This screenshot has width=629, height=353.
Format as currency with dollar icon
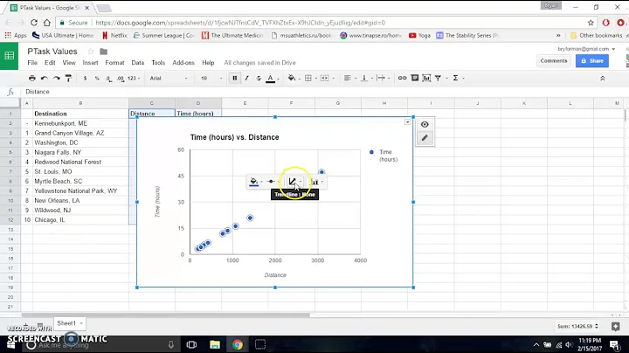tap(85, 79)
